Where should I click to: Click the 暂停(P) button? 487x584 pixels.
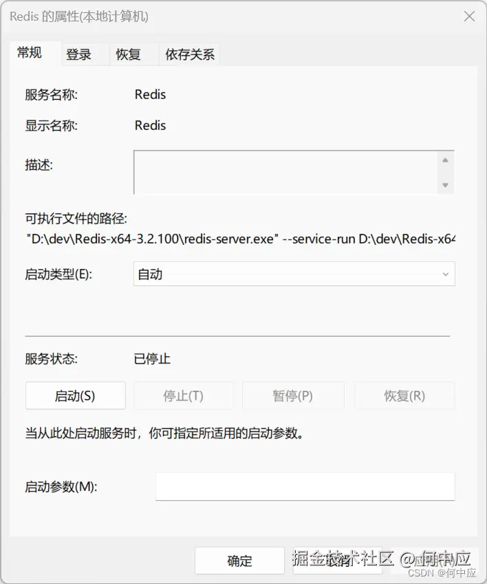click(x=293, y=396)
